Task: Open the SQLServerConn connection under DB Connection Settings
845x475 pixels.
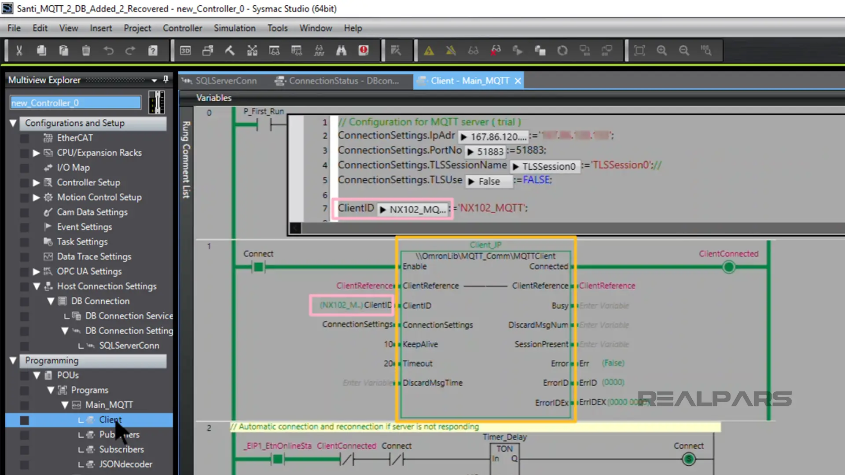Action: pos(129,346)
